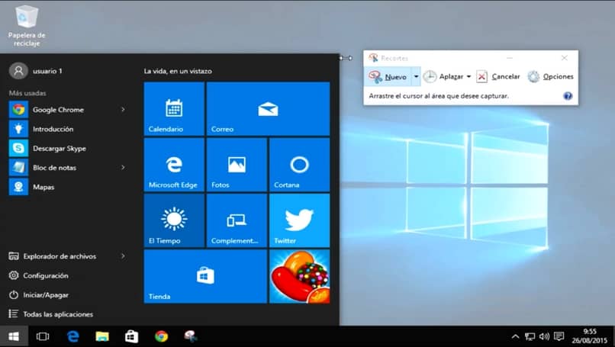This screenshot has width=615, height=347.
Task: Open Chrome from the taskbar
Action: [161, 336]
